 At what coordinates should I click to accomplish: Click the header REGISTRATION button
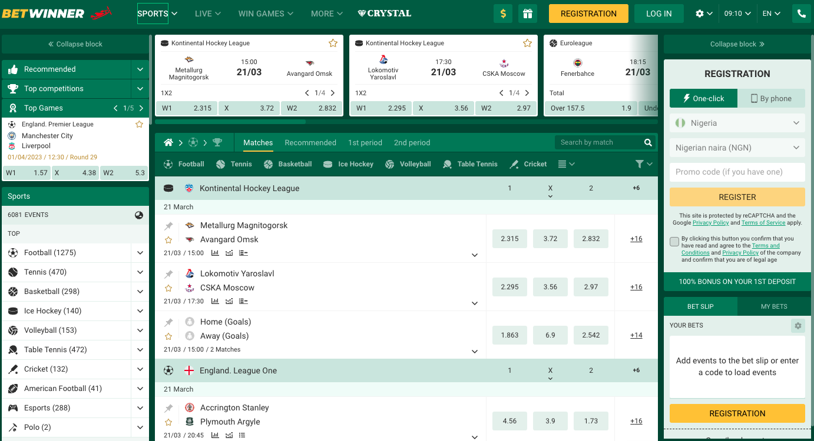coord(588,14)
